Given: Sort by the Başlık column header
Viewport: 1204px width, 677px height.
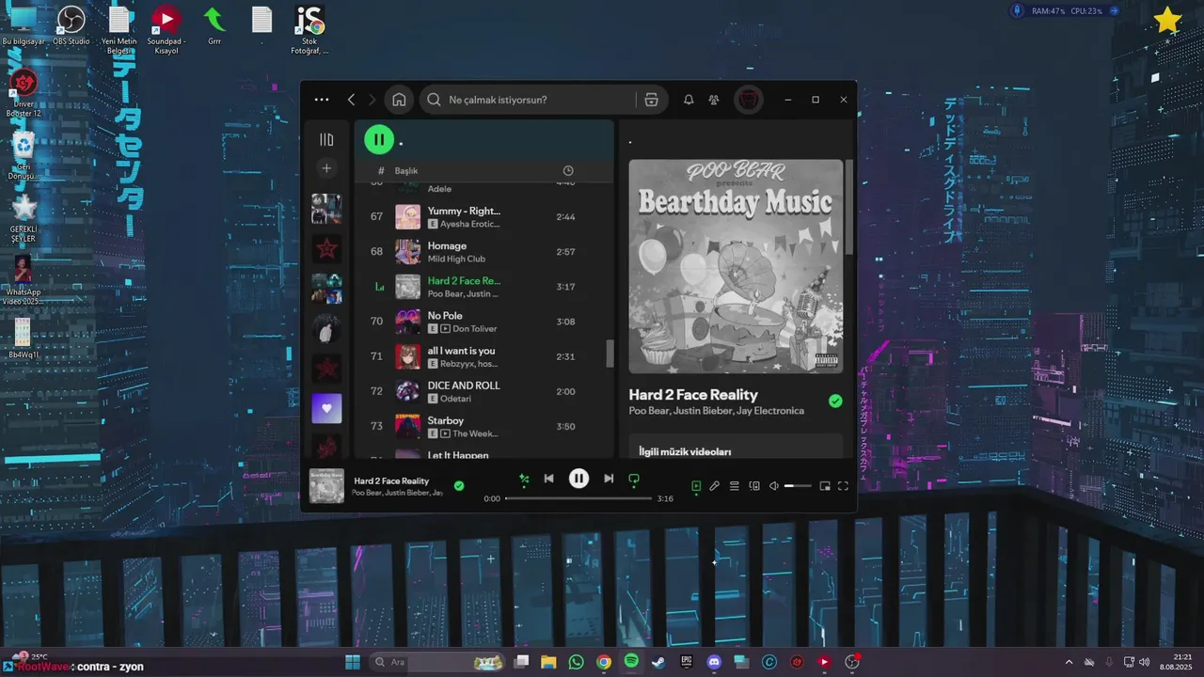Looking at the screenshot, I should (x=406, y=171).
